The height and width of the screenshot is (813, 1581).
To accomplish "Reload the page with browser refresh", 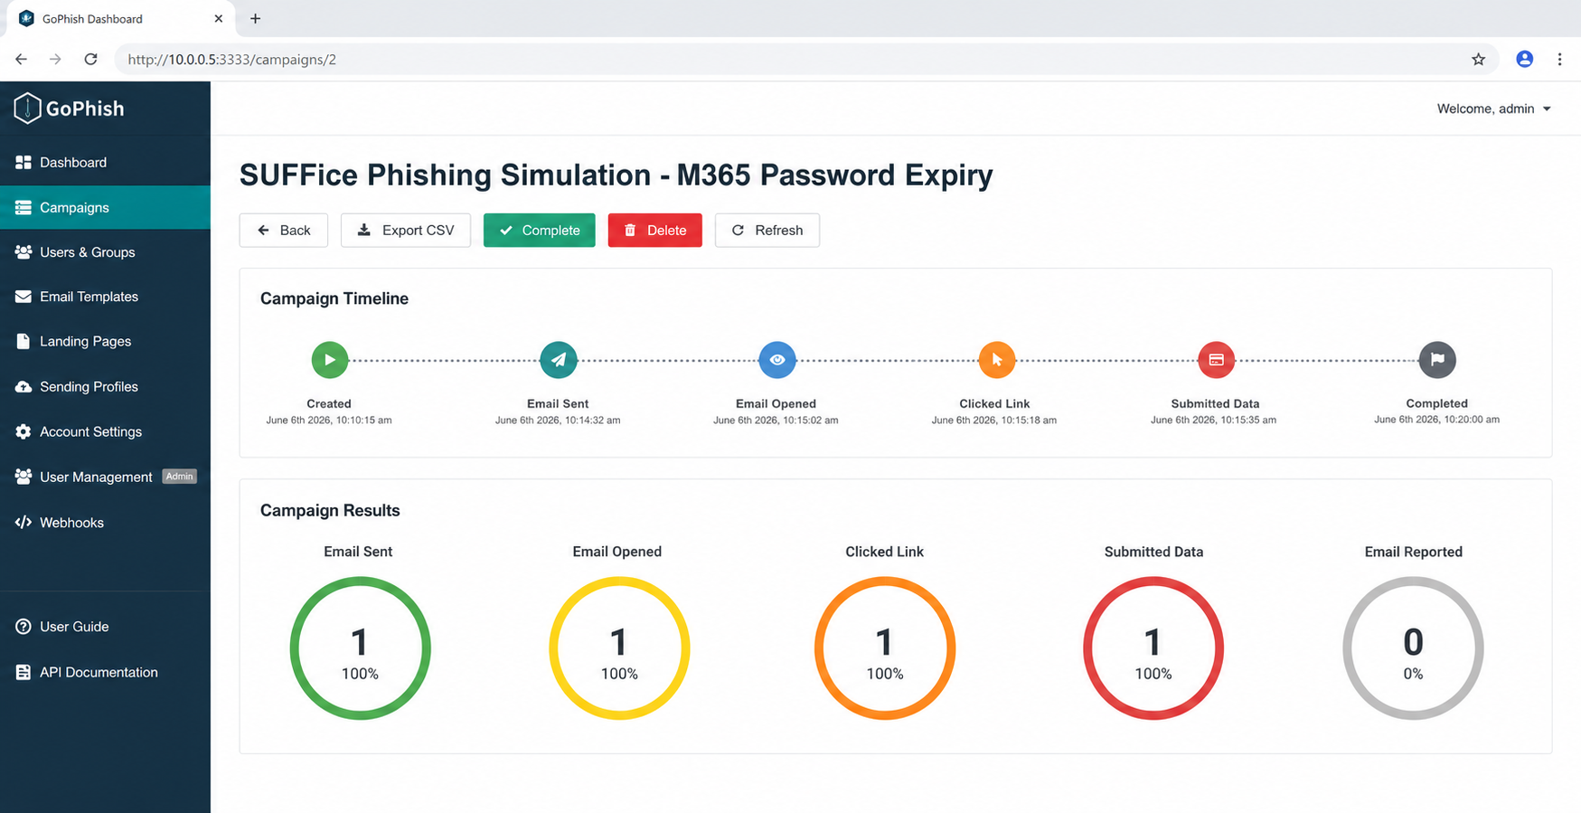I will pos(90,59).
